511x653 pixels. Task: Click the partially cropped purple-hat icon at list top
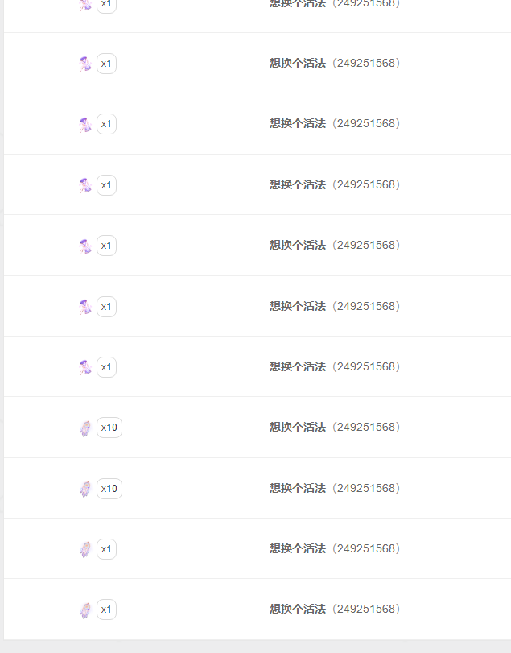click(x=85, y=5)
